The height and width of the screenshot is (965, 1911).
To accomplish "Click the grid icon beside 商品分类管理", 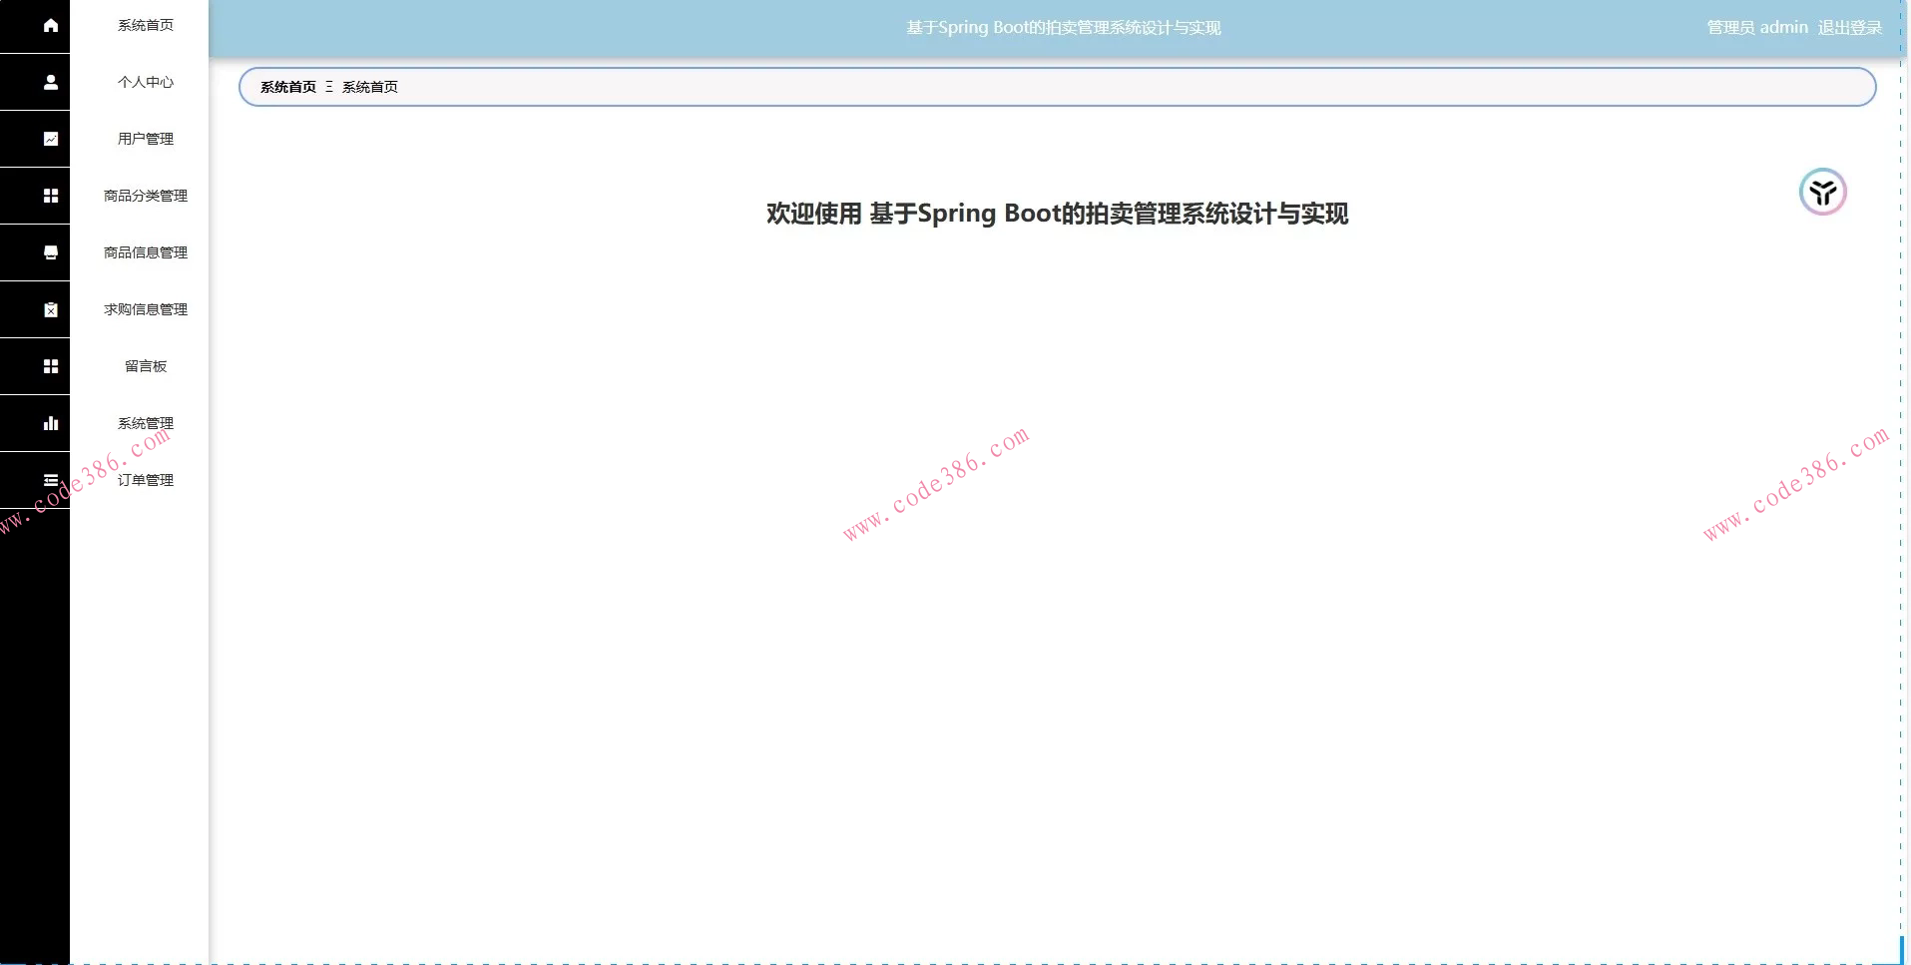I will pos(51,196).
